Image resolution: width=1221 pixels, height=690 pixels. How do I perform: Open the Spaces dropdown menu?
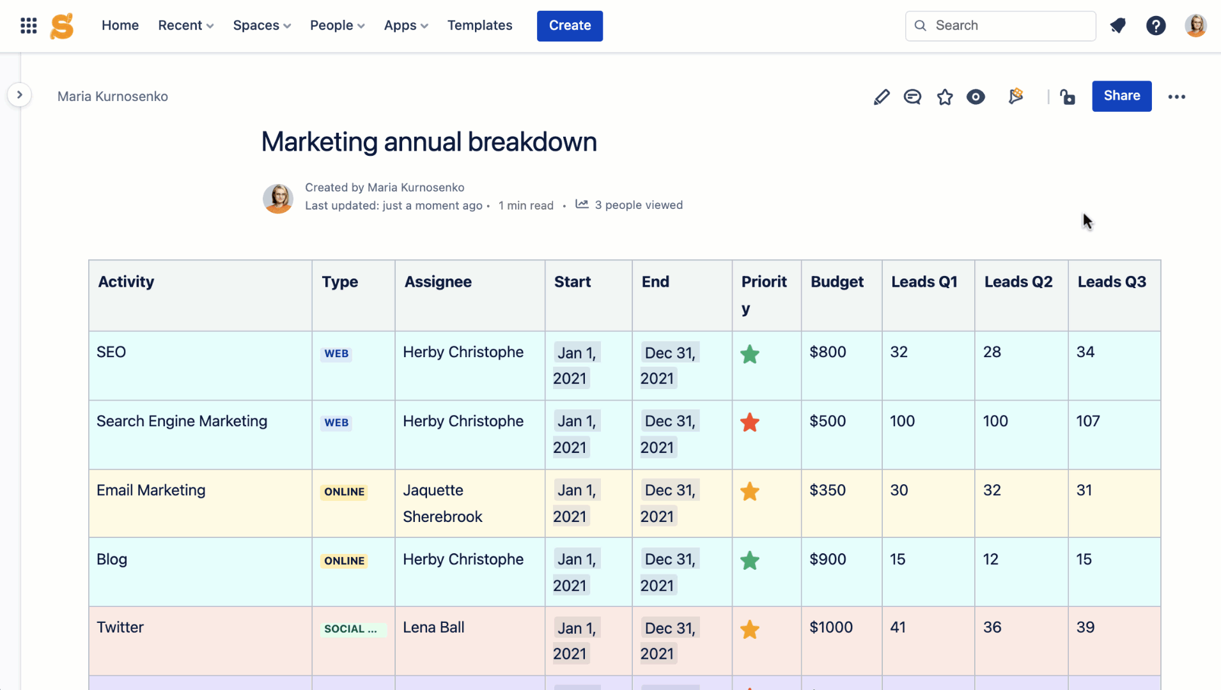click(x=261, y=26)
